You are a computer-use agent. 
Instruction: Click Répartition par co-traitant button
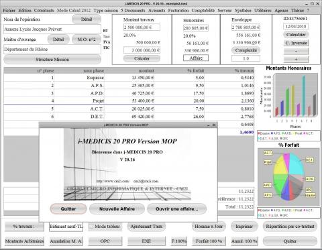click(290, 227)
